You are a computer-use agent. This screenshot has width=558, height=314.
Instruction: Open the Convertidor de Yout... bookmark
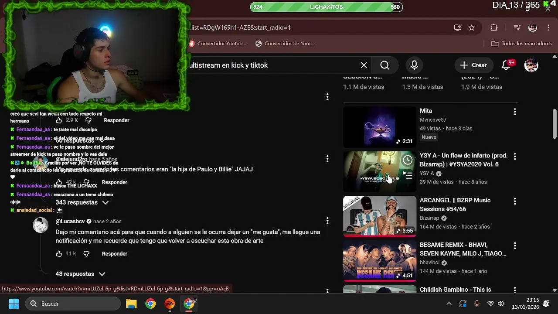(x=285, y=44)
